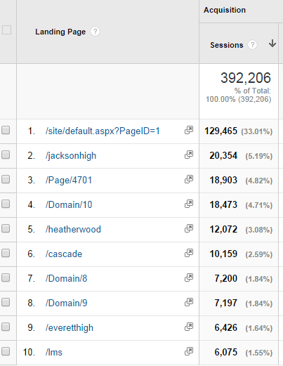Open the /jacksonhigh landing page link

71,156
